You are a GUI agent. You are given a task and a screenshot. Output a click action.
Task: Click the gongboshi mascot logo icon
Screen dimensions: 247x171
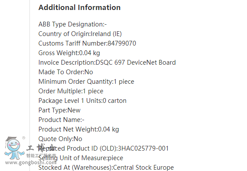click(x=14, y=148)
